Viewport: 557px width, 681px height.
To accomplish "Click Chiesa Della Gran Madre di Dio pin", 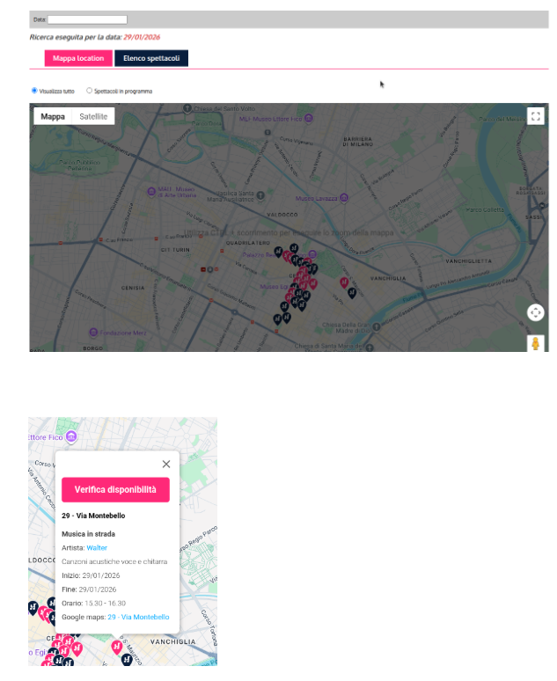I will [377, 327].
